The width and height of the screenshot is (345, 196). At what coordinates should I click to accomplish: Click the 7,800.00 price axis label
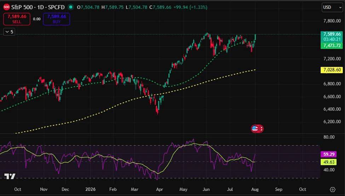coord(332,21)
